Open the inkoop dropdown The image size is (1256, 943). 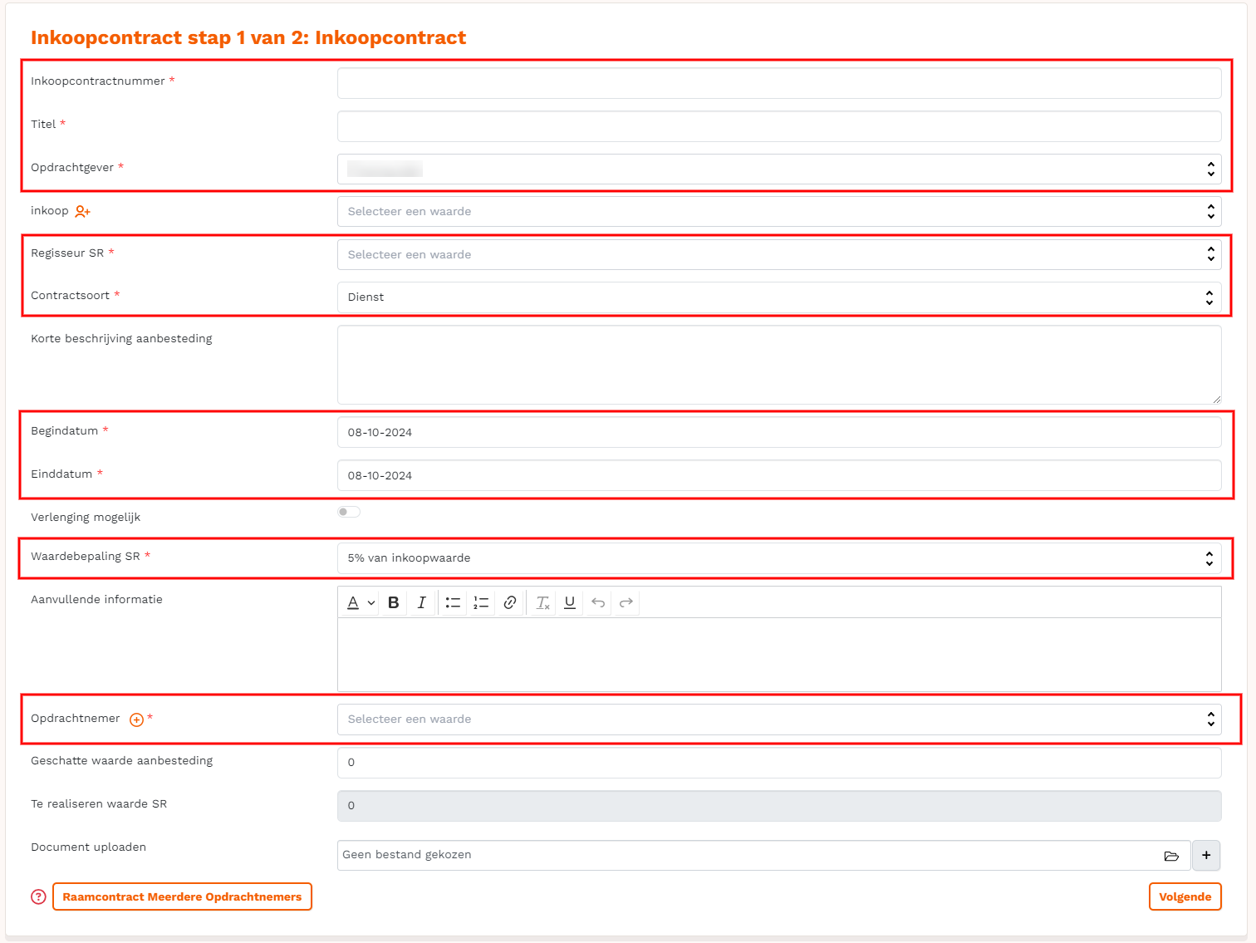tap(779, 211)
